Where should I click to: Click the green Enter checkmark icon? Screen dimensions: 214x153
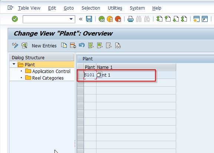click(x=15, y=19)
